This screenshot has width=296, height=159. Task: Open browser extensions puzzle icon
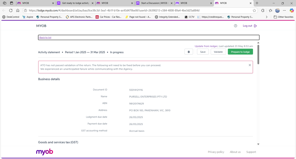point(263,10)
